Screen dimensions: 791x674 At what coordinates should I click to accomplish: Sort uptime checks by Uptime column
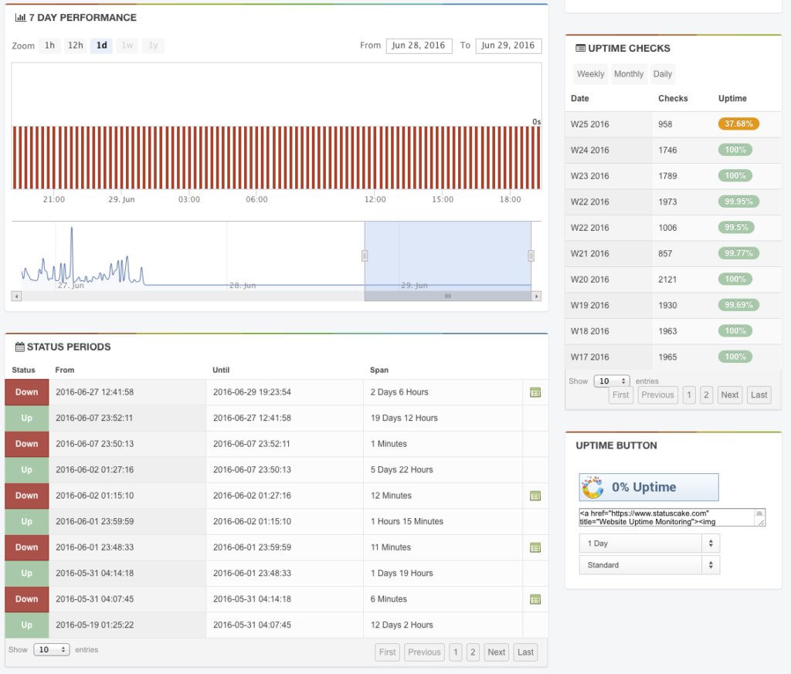[732, 98]
